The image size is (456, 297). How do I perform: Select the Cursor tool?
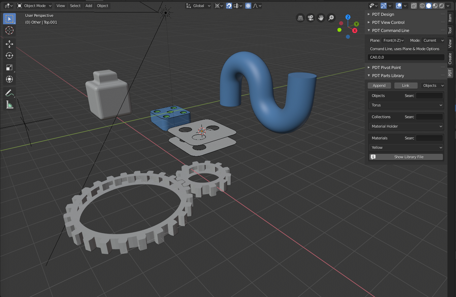[x=9, y=30]
